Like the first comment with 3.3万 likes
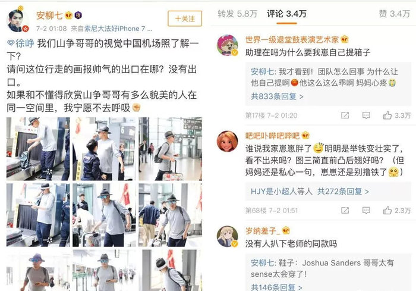 pos(396,115)
